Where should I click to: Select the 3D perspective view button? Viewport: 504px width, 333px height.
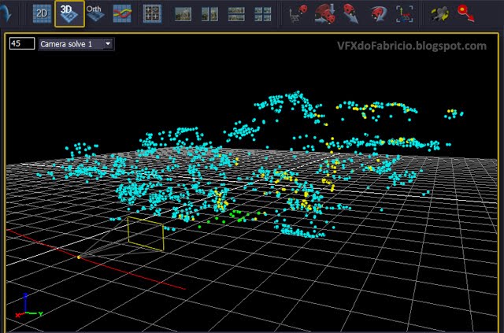[x=69, y=14]
